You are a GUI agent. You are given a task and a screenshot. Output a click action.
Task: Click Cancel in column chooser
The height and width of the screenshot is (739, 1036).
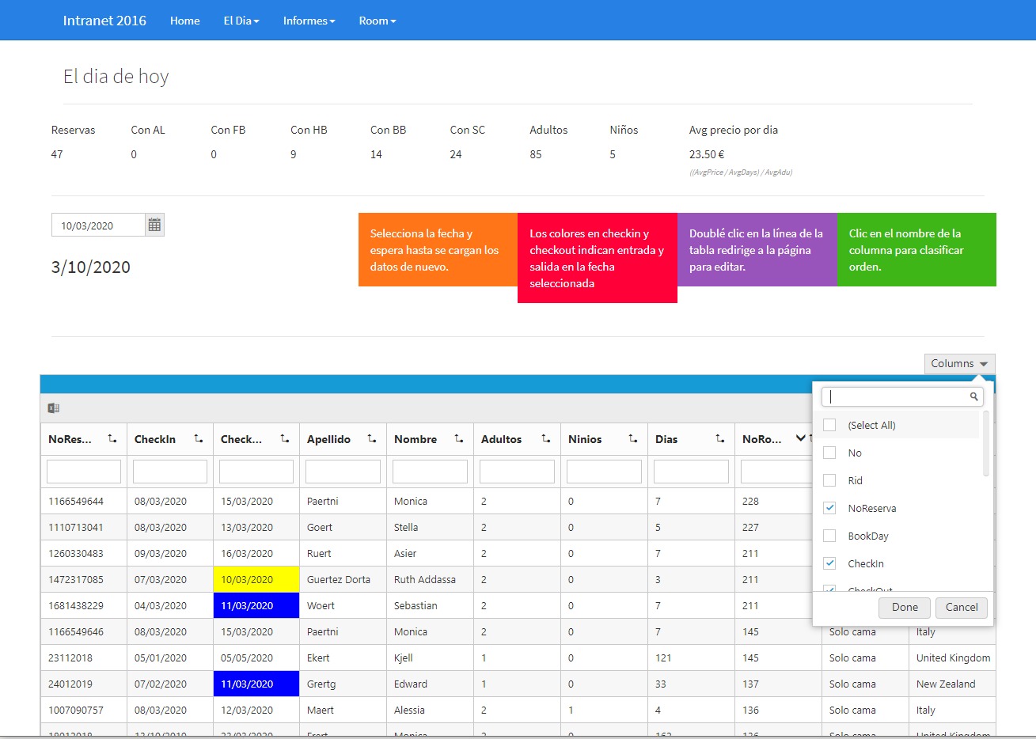pos(962,608)
